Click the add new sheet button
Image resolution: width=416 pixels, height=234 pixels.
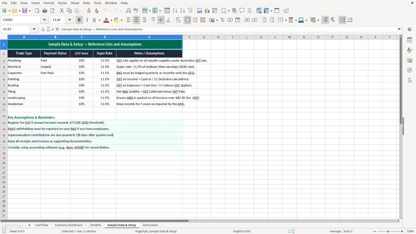pos(29,225)
